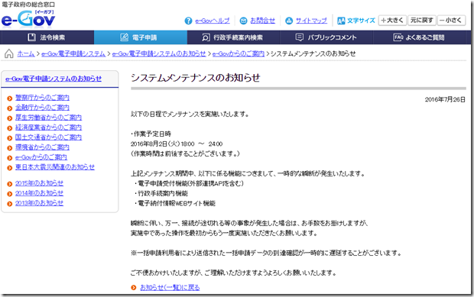This screenshot has height=297, width=474.
Task: Click the sitemap icon
Action: click(289, 21)
